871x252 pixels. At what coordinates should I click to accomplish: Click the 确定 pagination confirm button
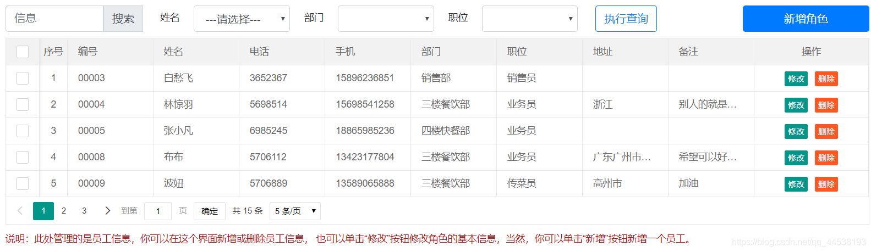pos(210,211)
